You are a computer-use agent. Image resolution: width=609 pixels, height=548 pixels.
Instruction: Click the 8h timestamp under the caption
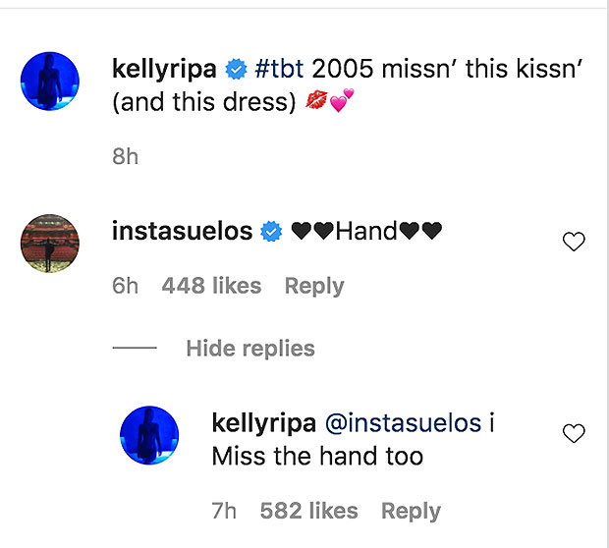(x=126, y=156)
